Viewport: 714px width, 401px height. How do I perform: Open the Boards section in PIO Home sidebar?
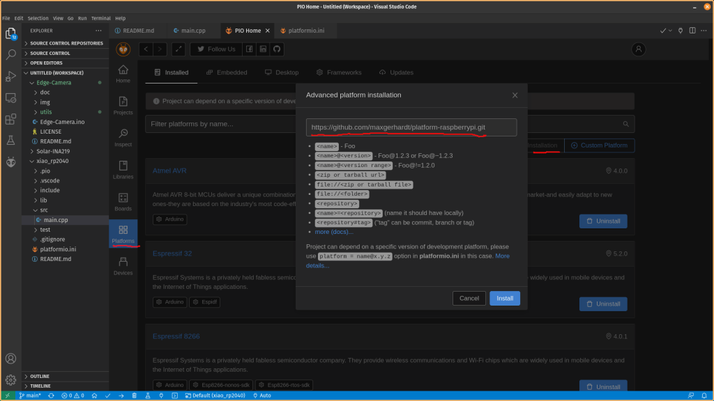coord(123,202)
